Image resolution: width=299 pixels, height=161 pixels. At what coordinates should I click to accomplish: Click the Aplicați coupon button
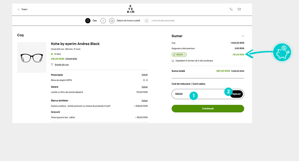tap(237, 94)
